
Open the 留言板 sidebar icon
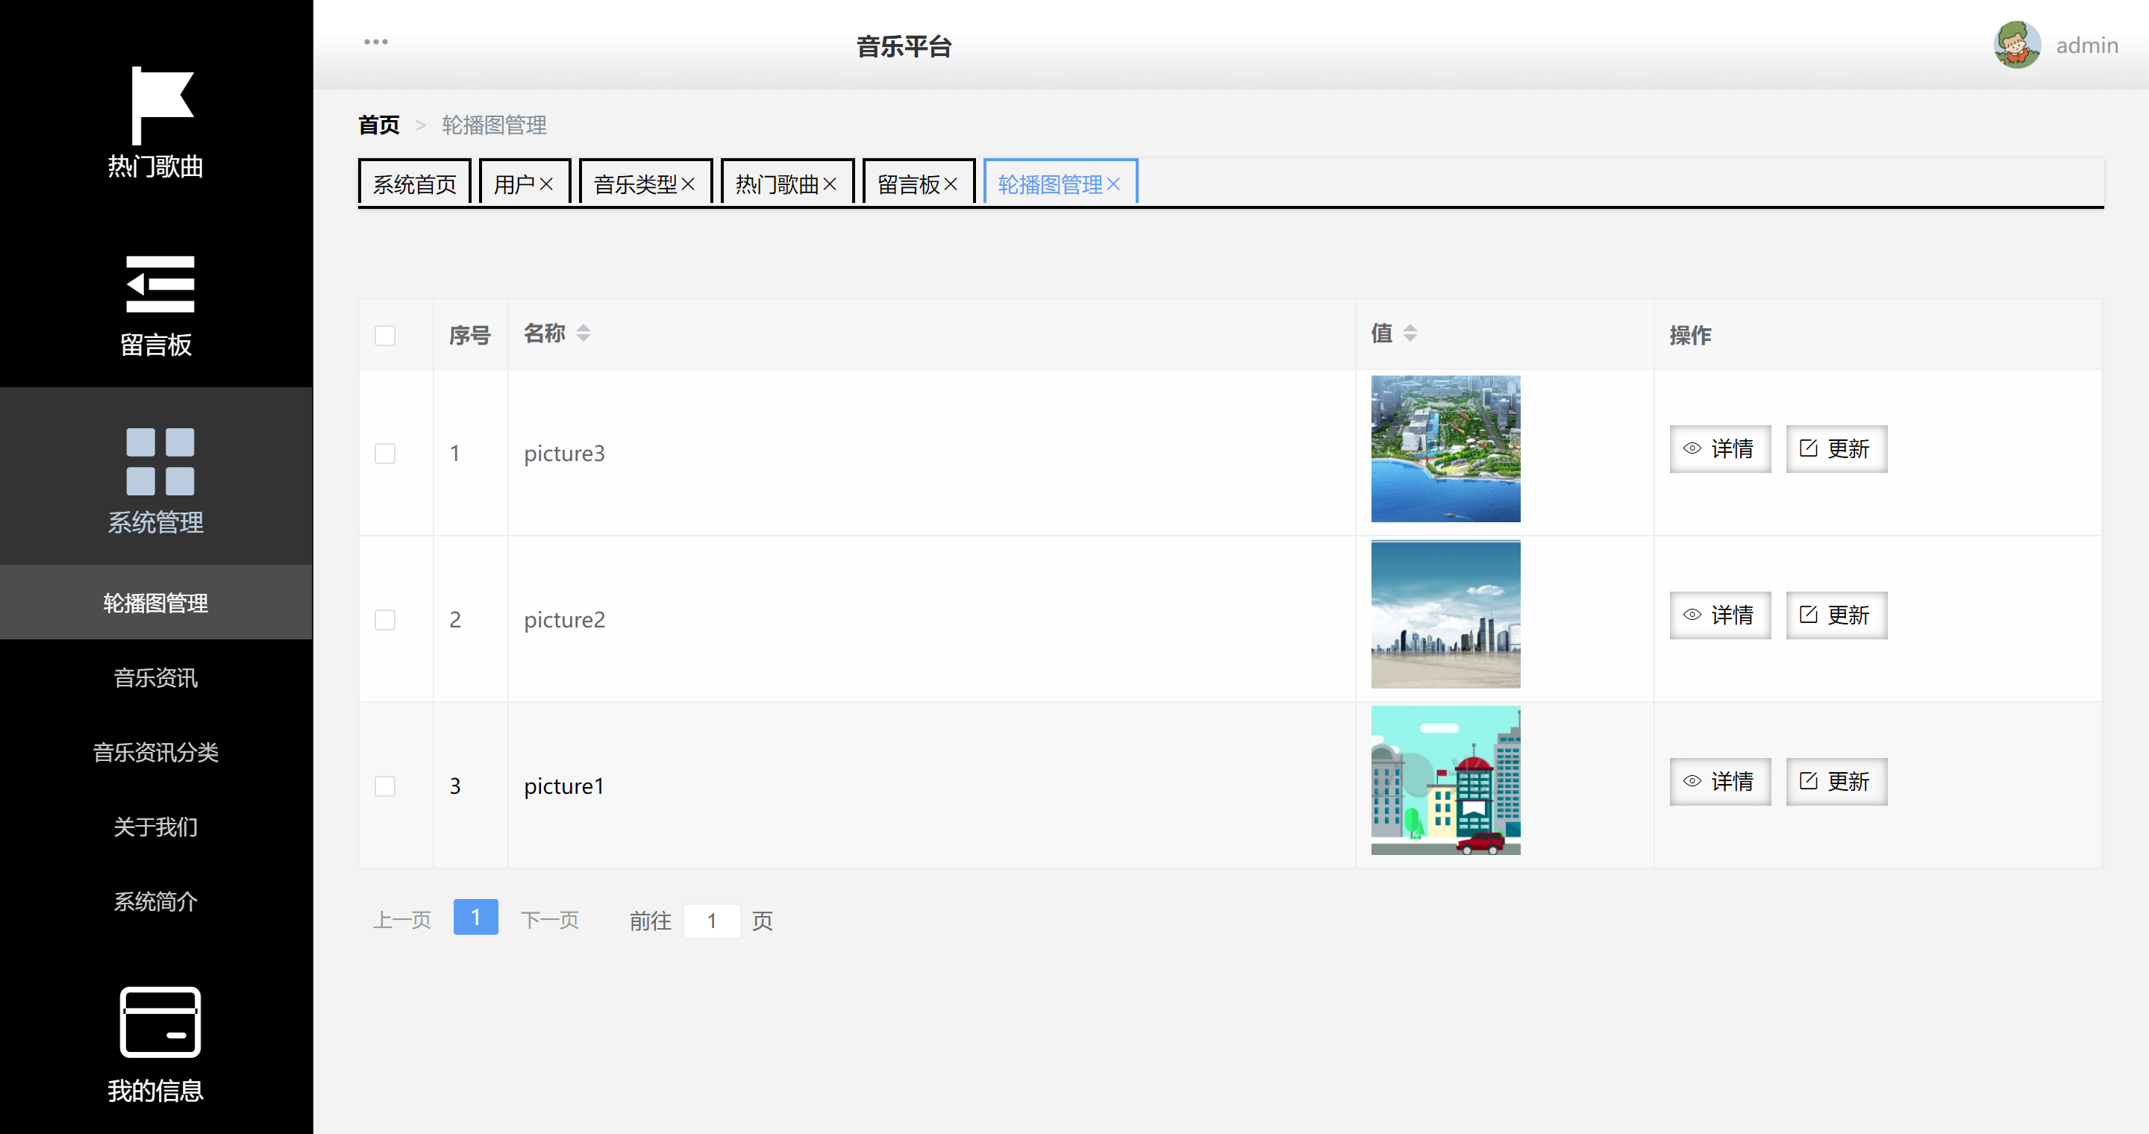click(160, 283)
